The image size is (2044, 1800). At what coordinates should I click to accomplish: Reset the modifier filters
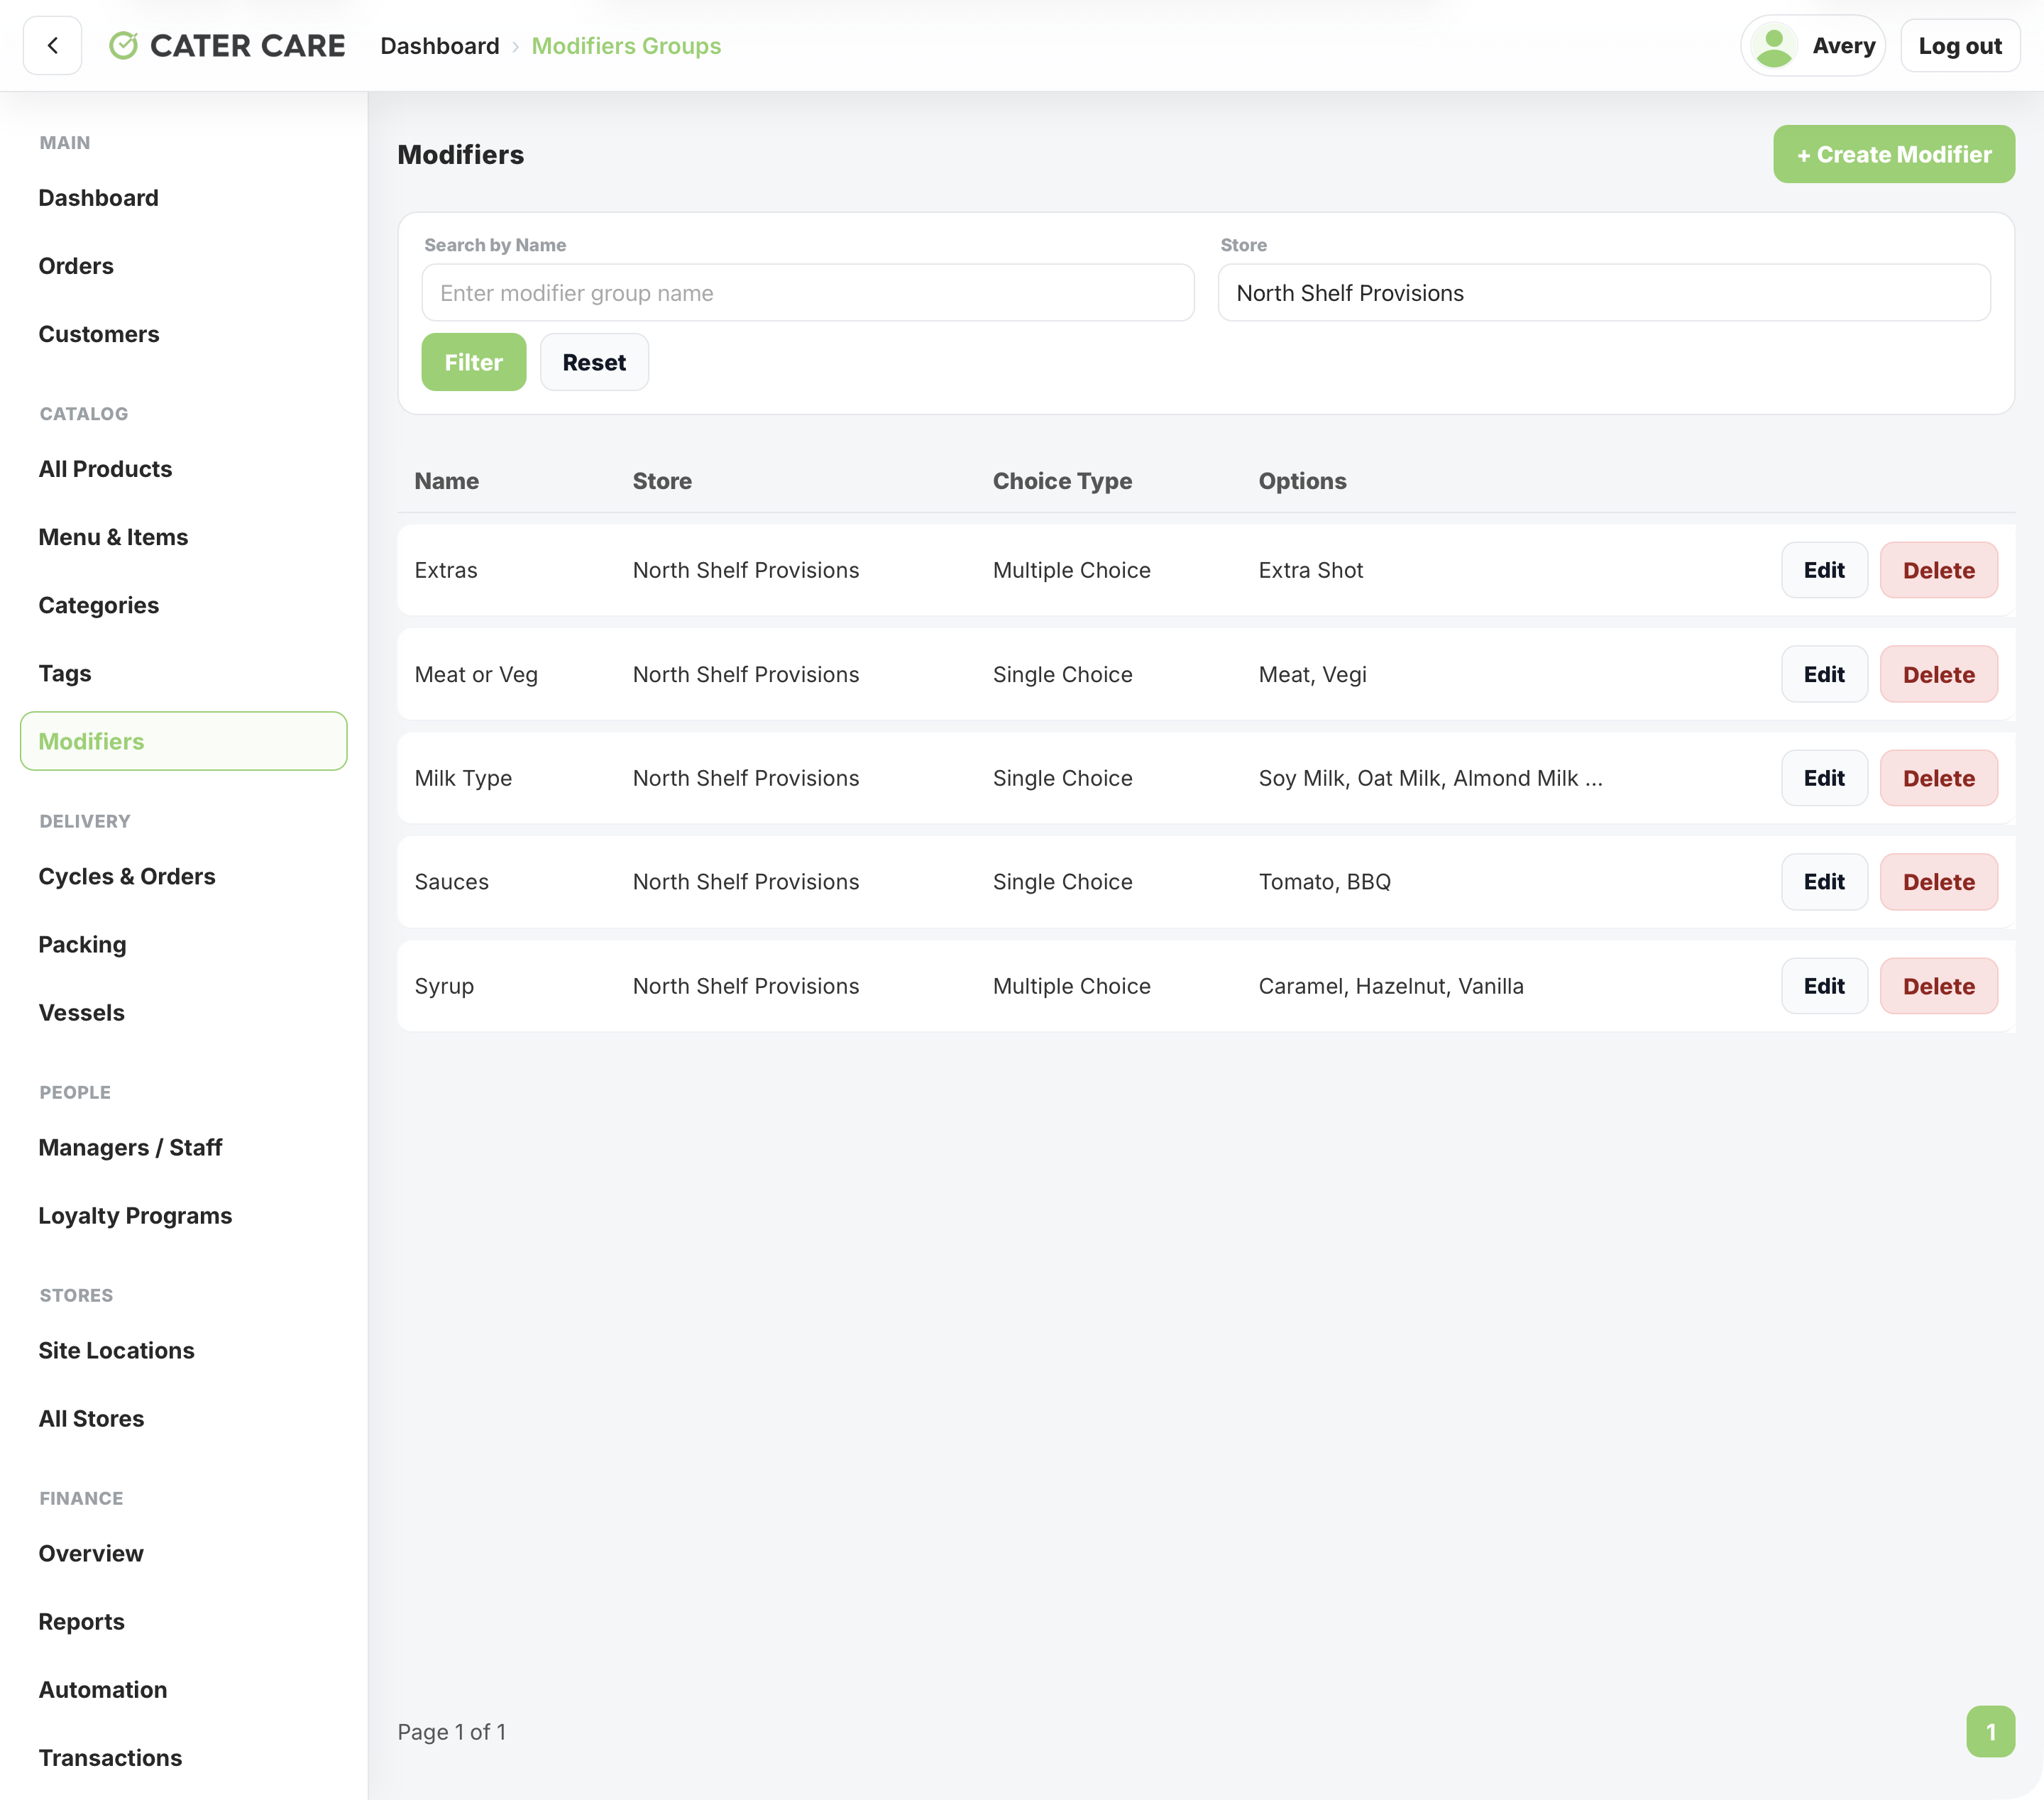[594, 362]
